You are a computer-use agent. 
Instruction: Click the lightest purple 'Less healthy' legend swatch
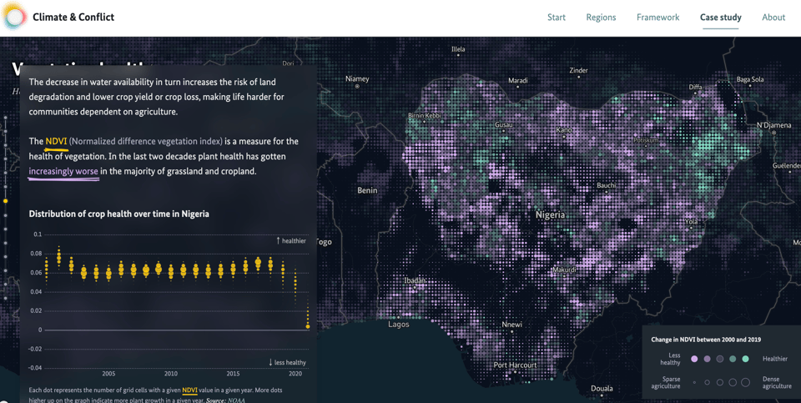coord(694,359)
